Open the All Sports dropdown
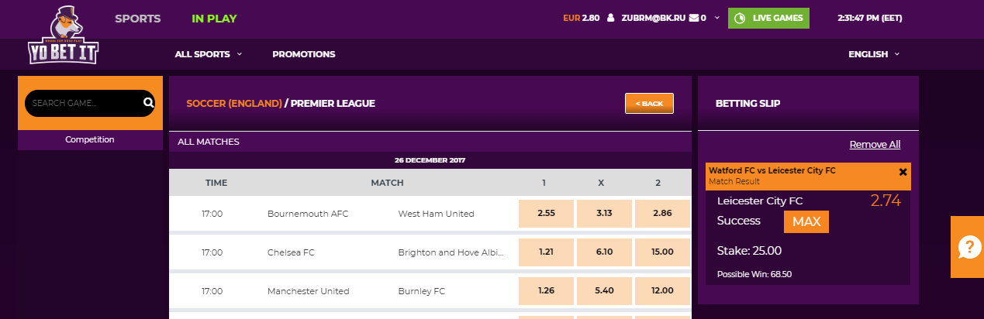 click(x=209, y=54)
